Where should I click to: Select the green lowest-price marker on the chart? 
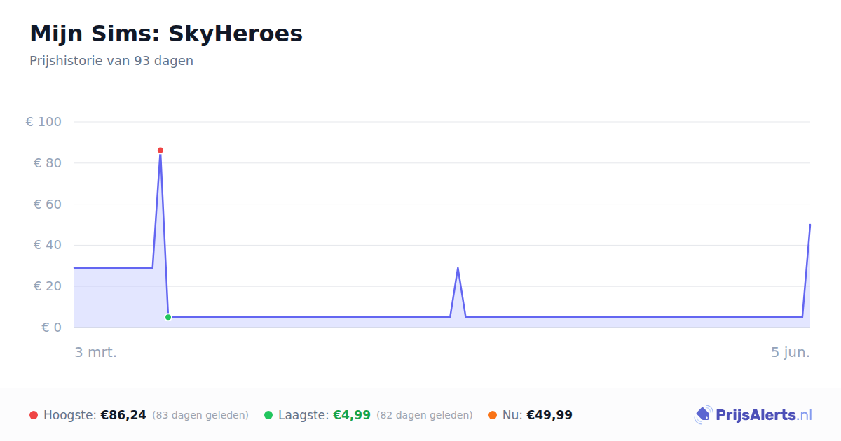168,317
